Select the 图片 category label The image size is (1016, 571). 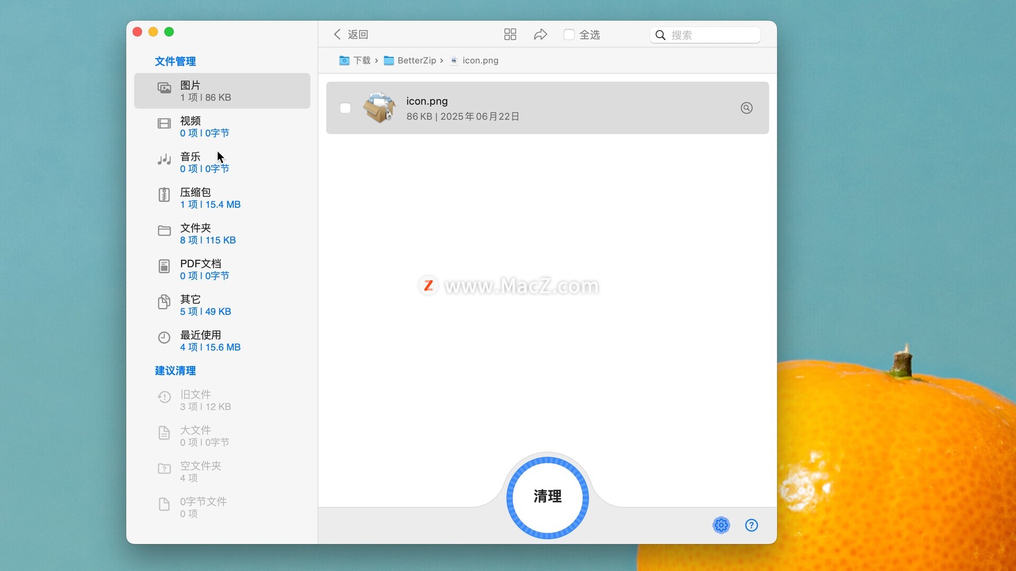[190, 85]
